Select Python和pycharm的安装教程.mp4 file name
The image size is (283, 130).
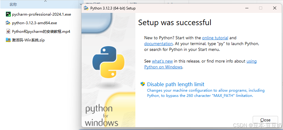point(41,32)
